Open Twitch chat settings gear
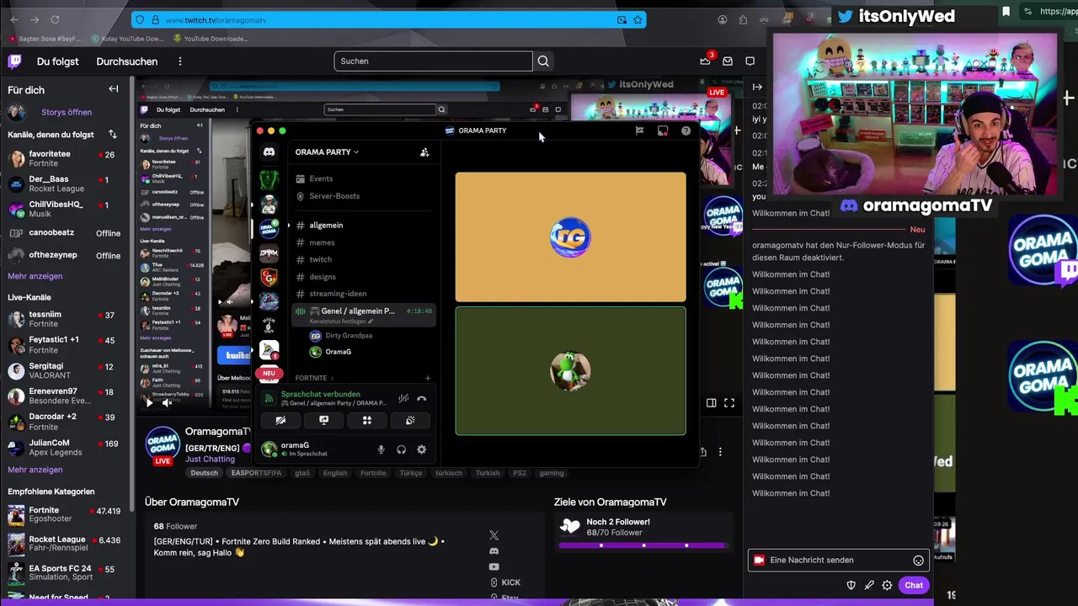The height and width of the screenshot is (606, 1078). (887, 586)
